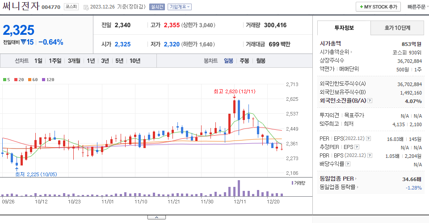Viewport: 429px width, 223px height.
Task: Click the 최저 2,225 (10/05) chart label
Action: [36, 174]
